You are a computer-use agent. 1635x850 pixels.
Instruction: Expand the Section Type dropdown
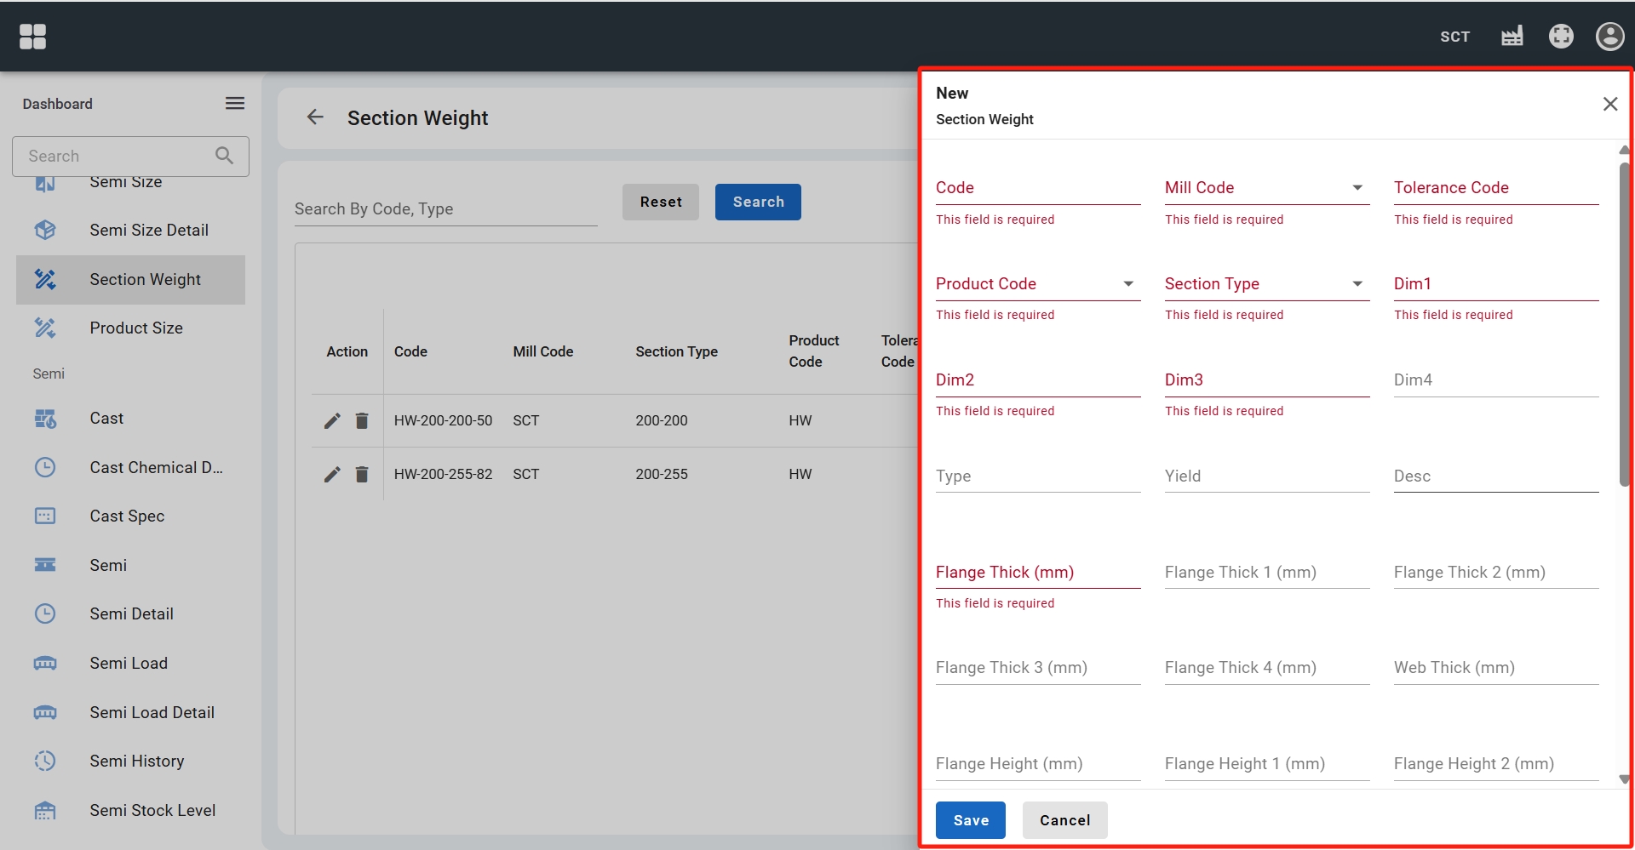1357,284
